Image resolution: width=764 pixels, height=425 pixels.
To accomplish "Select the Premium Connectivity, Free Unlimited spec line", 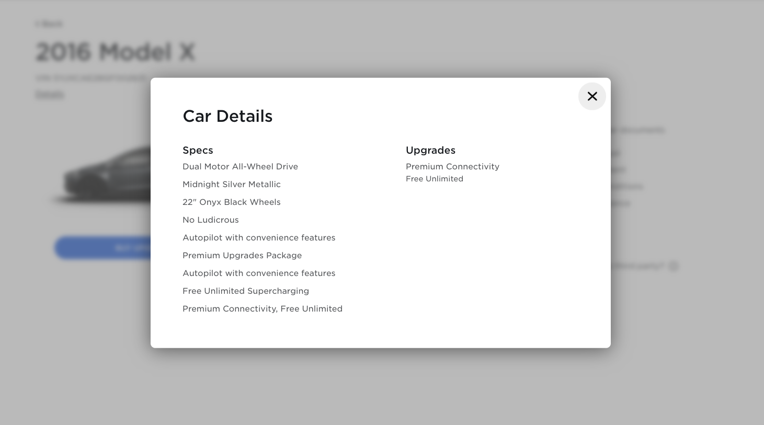I will [x=263, y=309].
